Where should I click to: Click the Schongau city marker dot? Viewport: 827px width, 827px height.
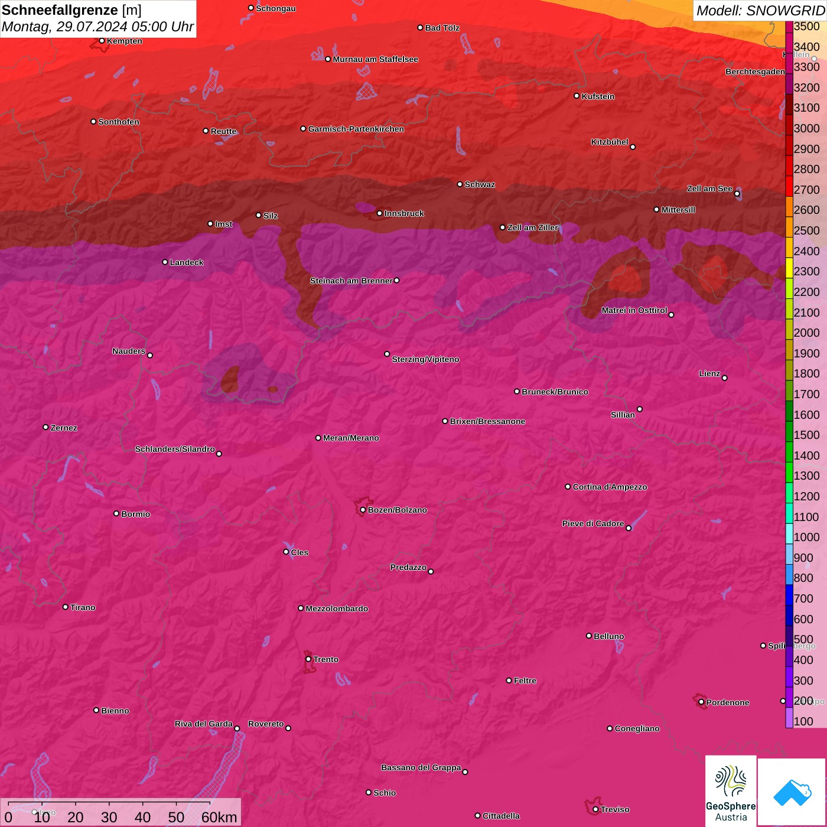[250, 8]
